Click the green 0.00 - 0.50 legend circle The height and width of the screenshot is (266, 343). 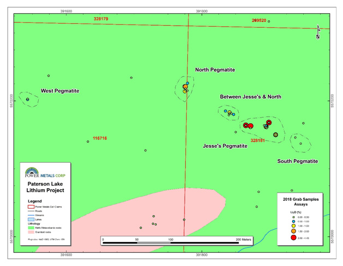293,217
